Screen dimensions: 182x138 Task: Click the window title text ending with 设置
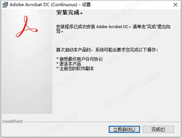[x=50, y=5]
